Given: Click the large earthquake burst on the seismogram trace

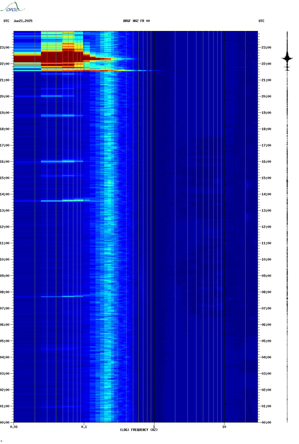Looking at the screenshot, I should 287,58.
